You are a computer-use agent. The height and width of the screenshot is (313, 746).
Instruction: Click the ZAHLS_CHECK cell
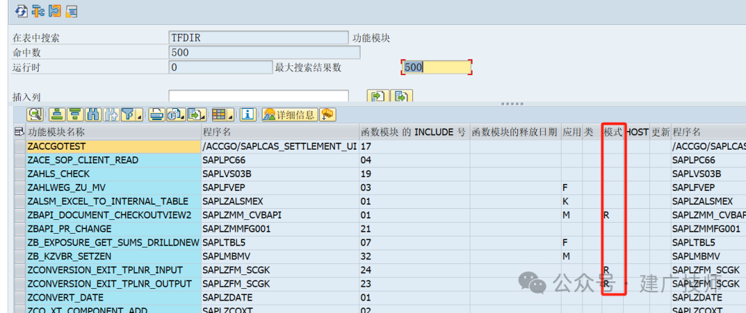coord(114,174)
